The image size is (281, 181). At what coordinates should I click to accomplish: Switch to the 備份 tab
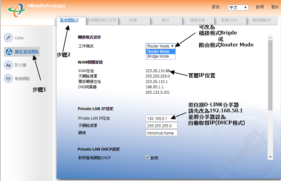pos(165,20)
